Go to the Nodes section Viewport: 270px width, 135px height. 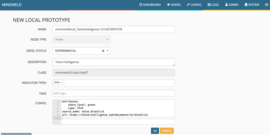click(x=174, y=5)
